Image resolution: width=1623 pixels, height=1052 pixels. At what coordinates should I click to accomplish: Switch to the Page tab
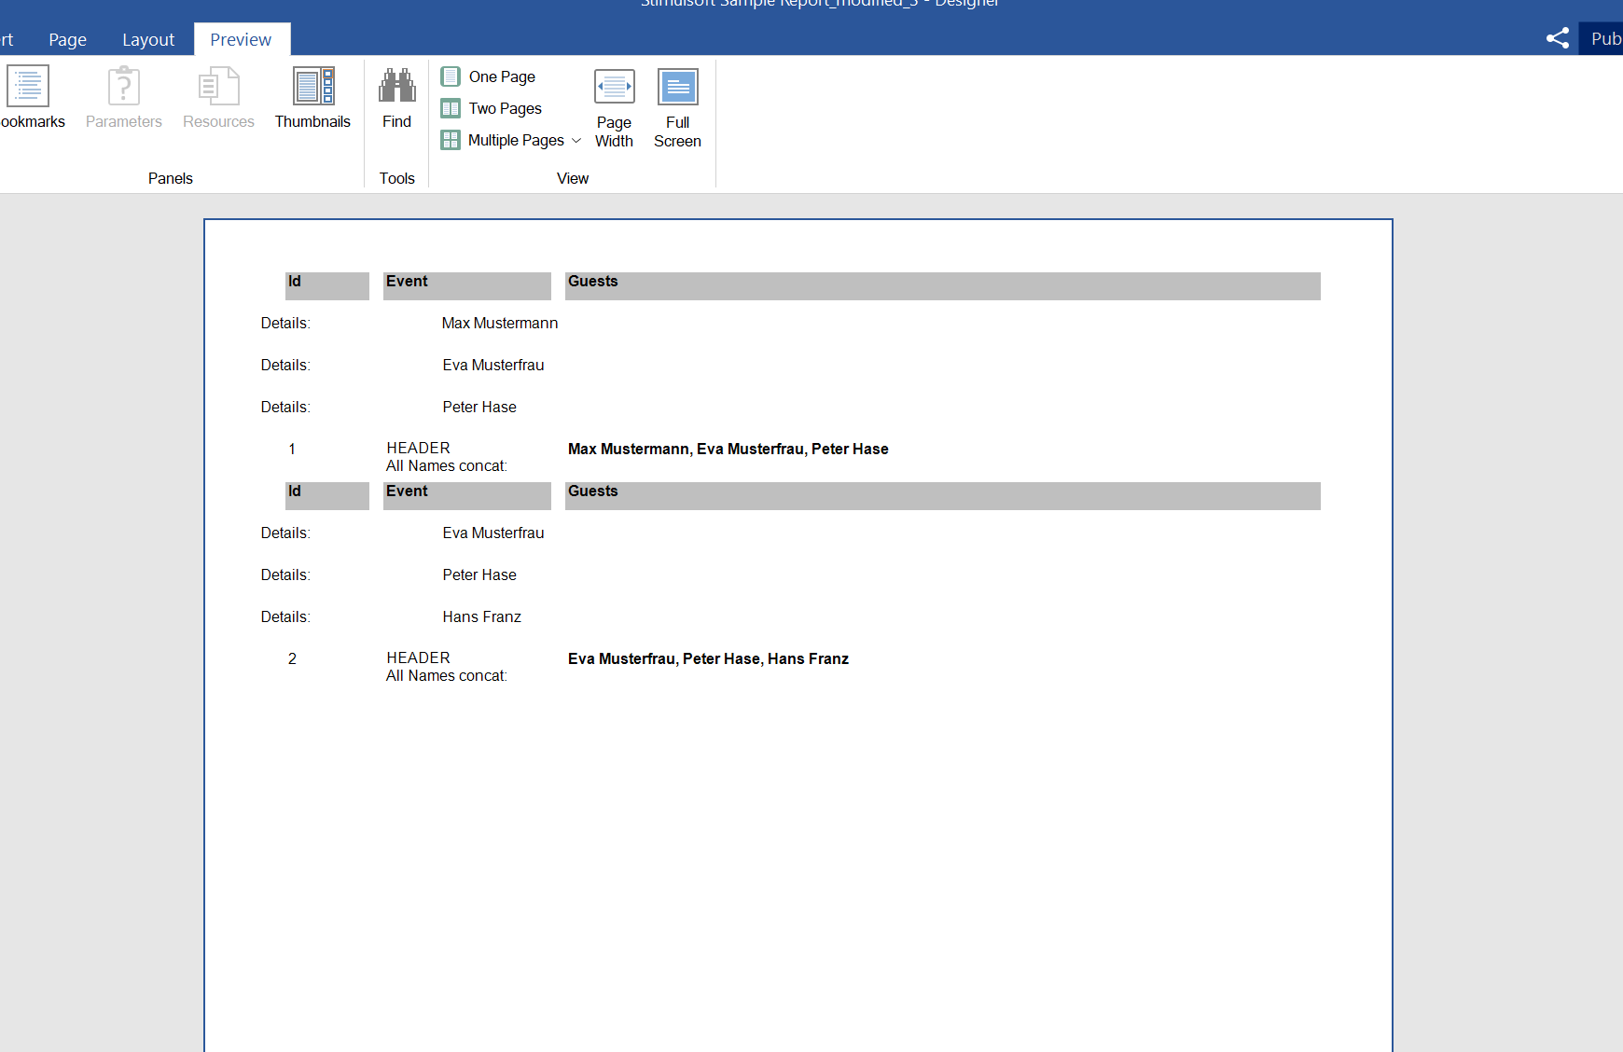tap(68, 39)
